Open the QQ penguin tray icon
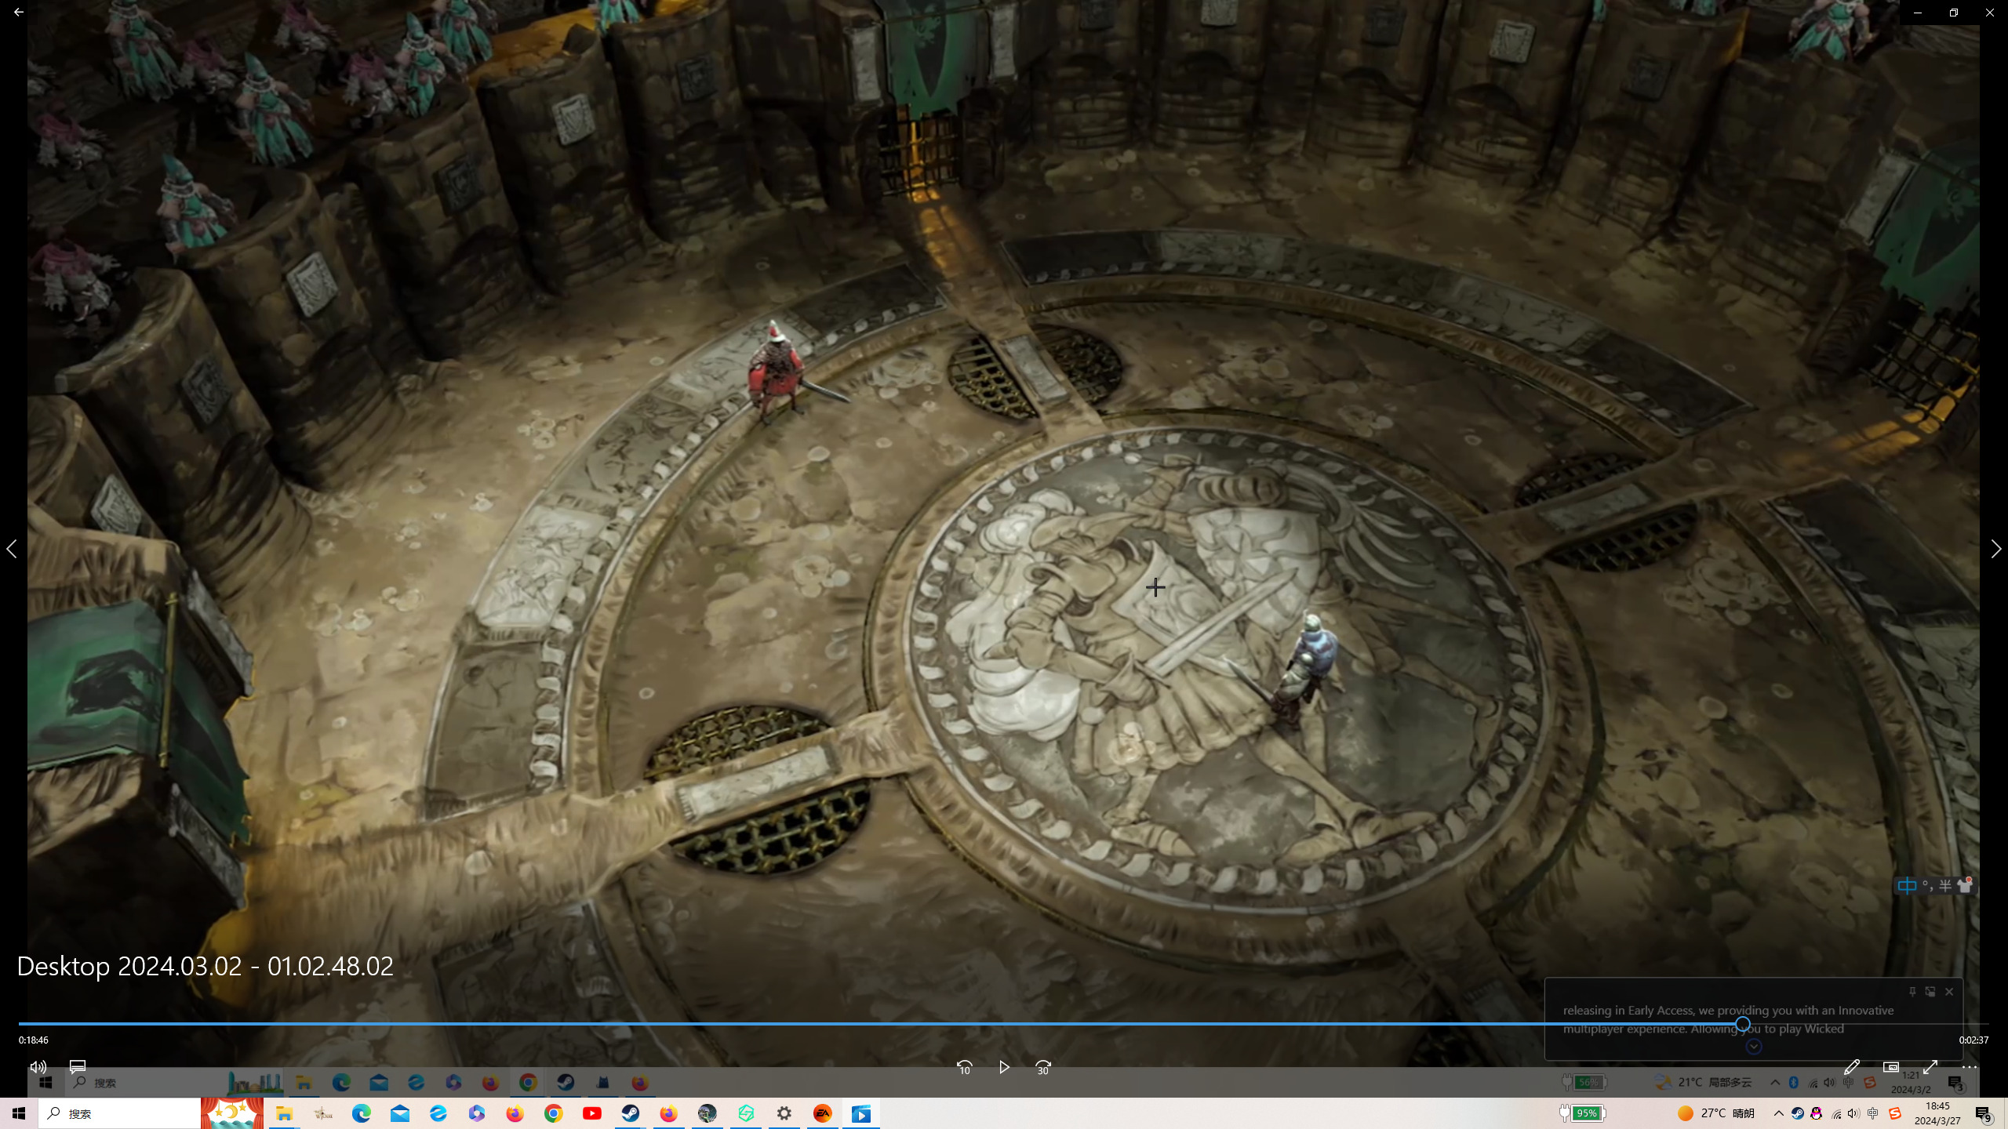 [x=1816, y=1113]
